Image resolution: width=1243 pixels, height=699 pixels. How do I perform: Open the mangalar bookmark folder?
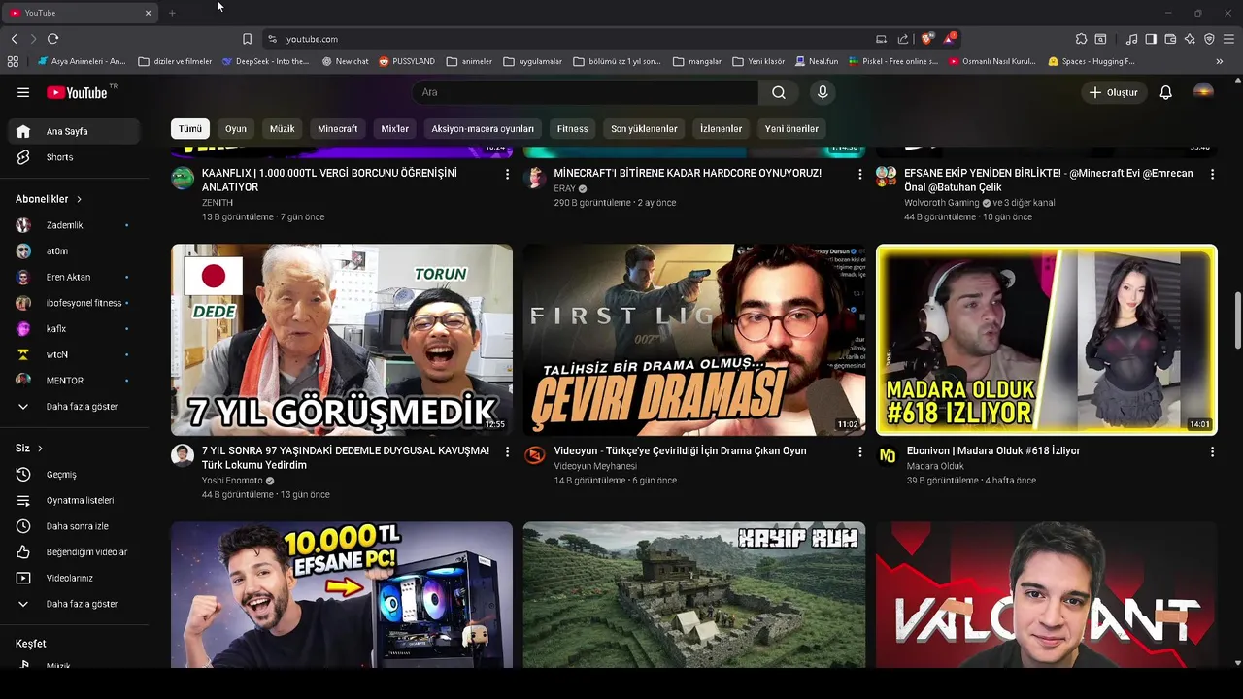696,61
